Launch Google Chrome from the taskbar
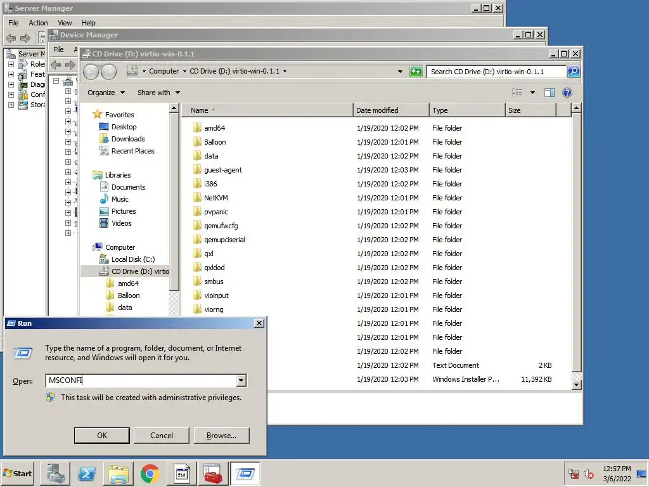This screenshot has height=487, width=649. point(150,473)
